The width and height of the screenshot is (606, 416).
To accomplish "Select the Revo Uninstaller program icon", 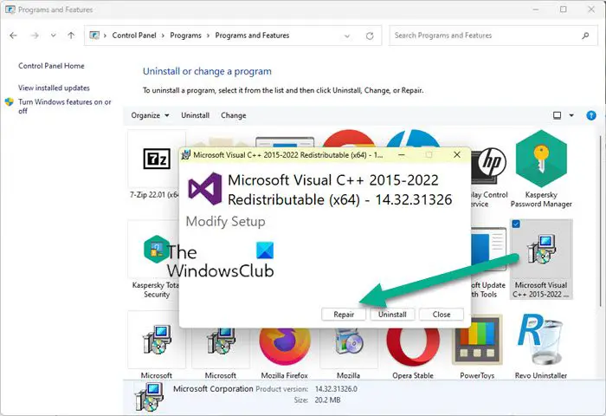I will (541, 340).
